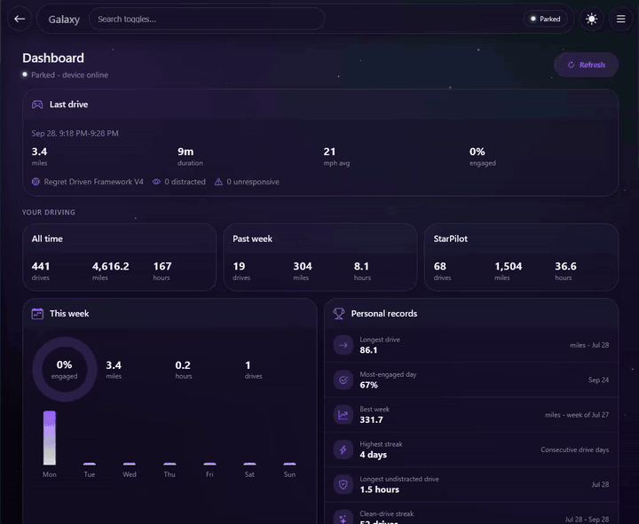Click the Best week chart icon
The image size is (639, 524).
[x=343, y=415]
